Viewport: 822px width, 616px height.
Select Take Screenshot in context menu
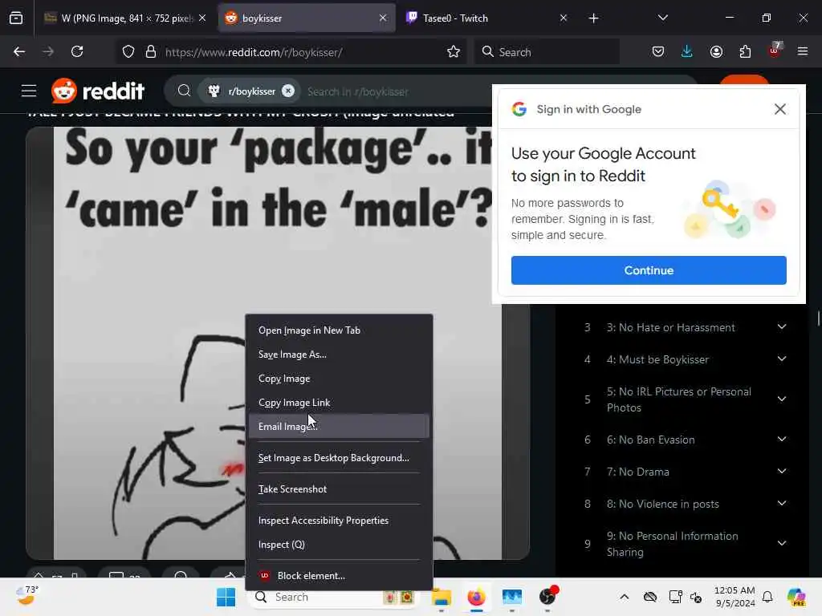(339, 488)
